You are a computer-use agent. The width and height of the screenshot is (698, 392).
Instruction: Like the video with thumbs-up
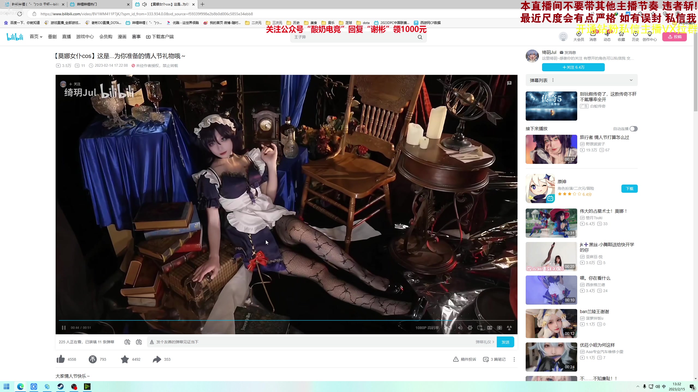[x=61, y=359]
